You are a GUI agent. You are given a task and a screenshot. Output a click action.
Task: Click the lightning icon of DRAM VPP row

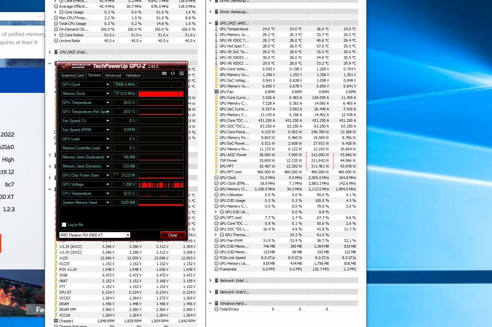(x=56, y=310)
